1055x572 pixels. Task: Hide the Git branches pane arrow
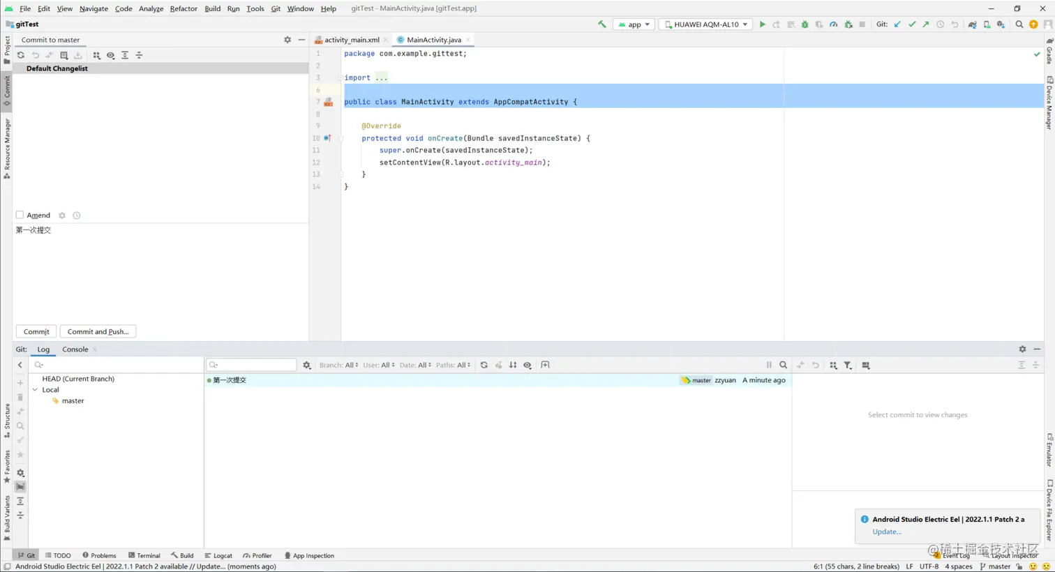click(20, 365)
